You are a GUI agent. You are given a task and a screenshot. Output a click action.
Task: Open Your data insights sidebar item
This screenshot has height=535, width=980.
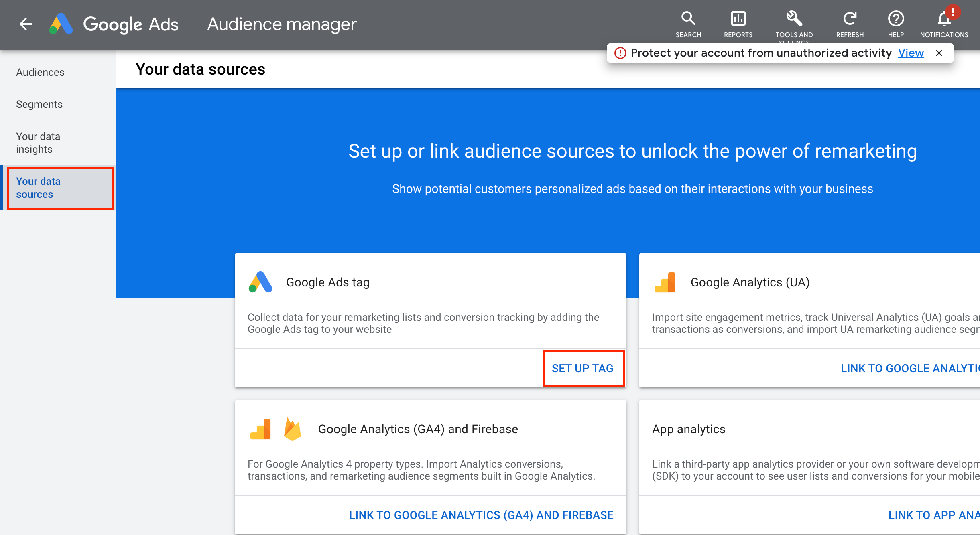click(x=38, y=143)
